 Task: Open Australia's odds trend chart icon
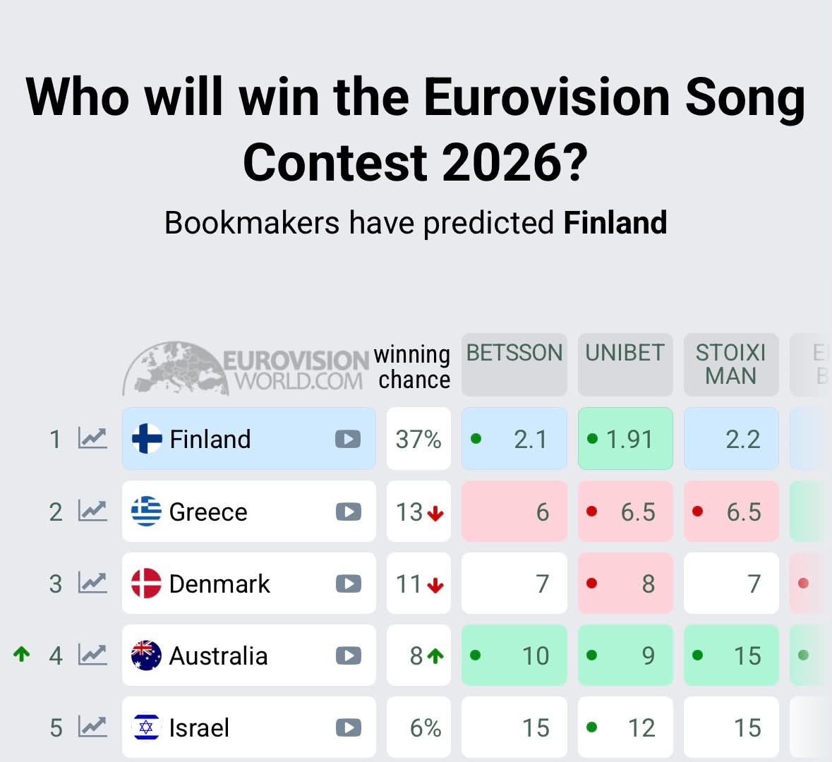(x=93, y=655)
